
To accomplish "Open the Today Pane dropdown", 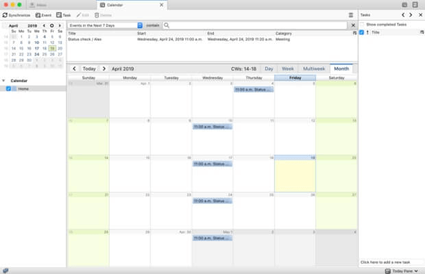I will (402, 271).
